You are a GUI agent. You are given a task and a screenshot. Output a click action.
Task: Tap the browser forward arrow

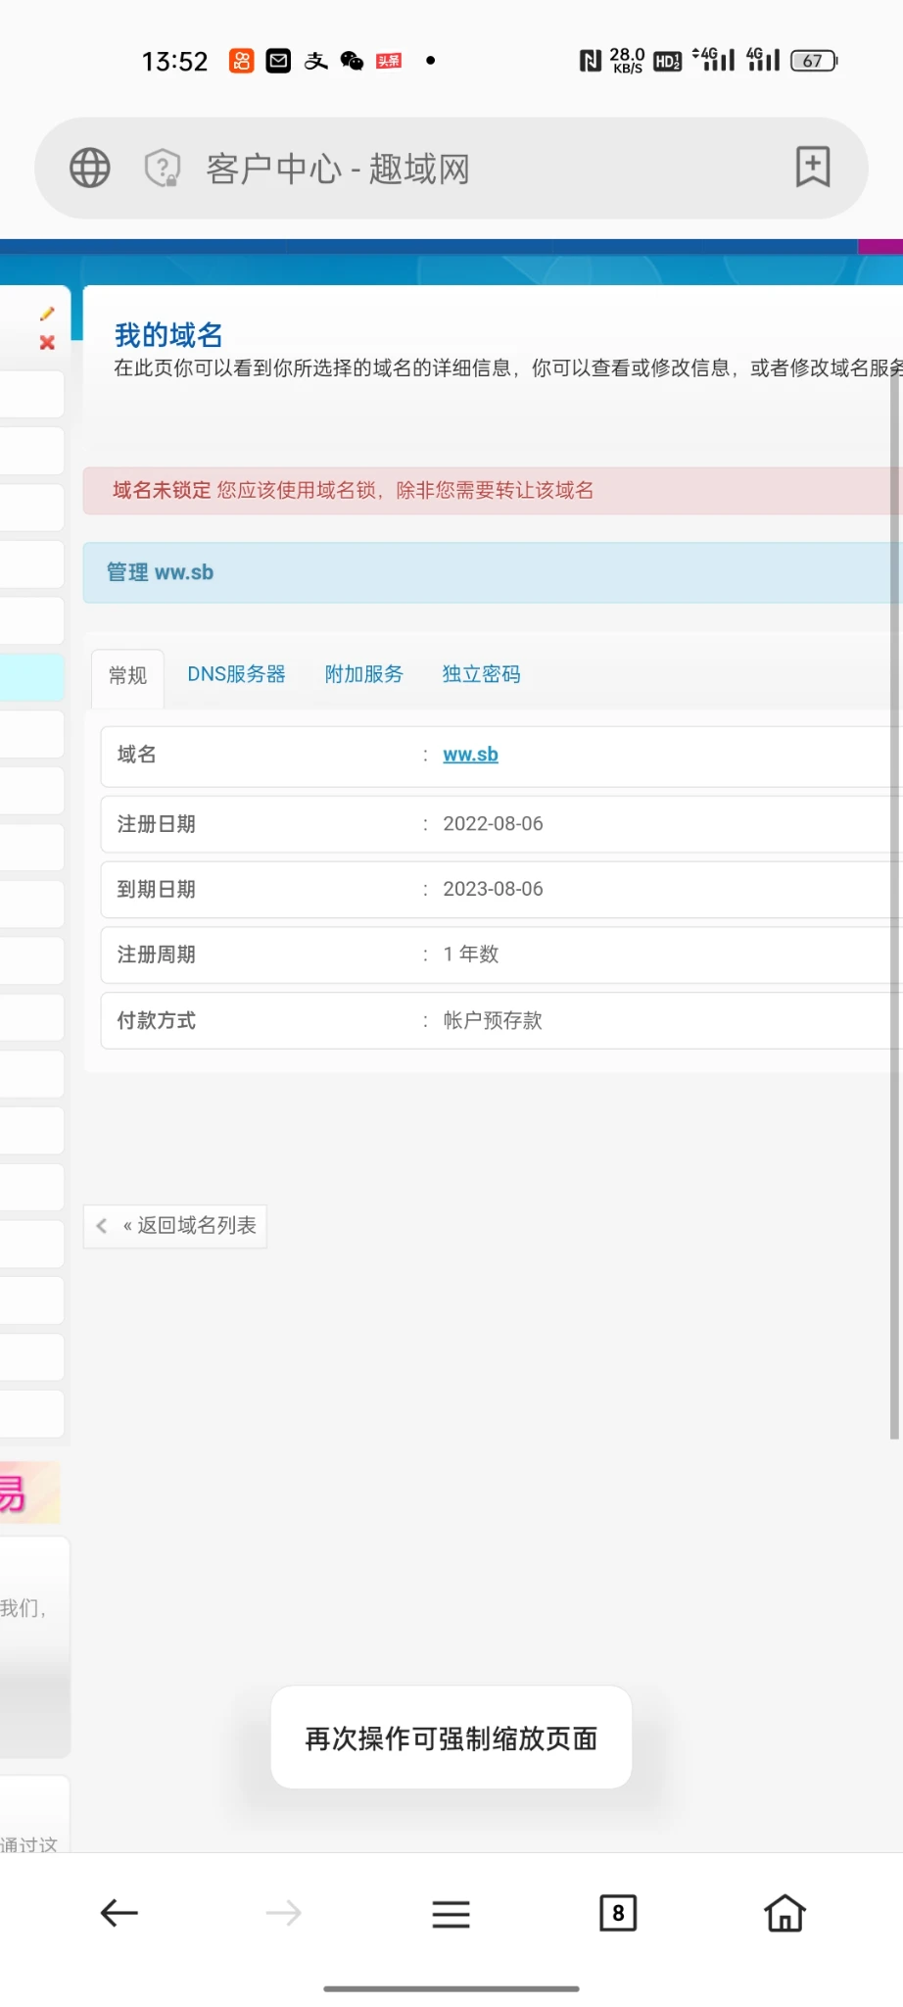tap(284, 1912)
